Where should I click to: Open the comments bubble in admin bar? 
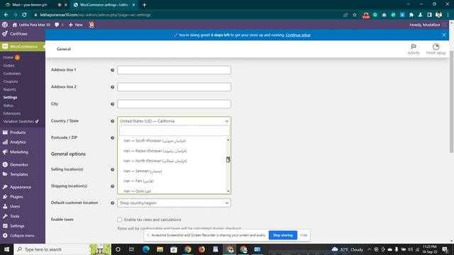[x=57, y=25]
